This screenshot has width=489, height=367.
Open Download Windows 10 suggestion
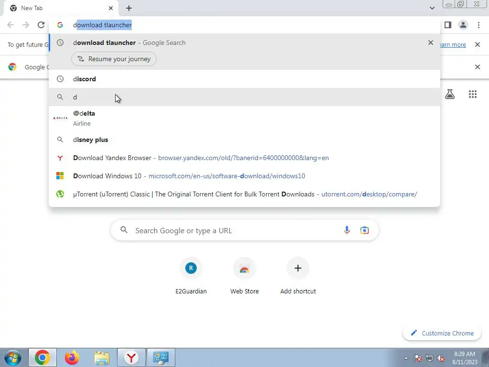[x=244, y=176]
